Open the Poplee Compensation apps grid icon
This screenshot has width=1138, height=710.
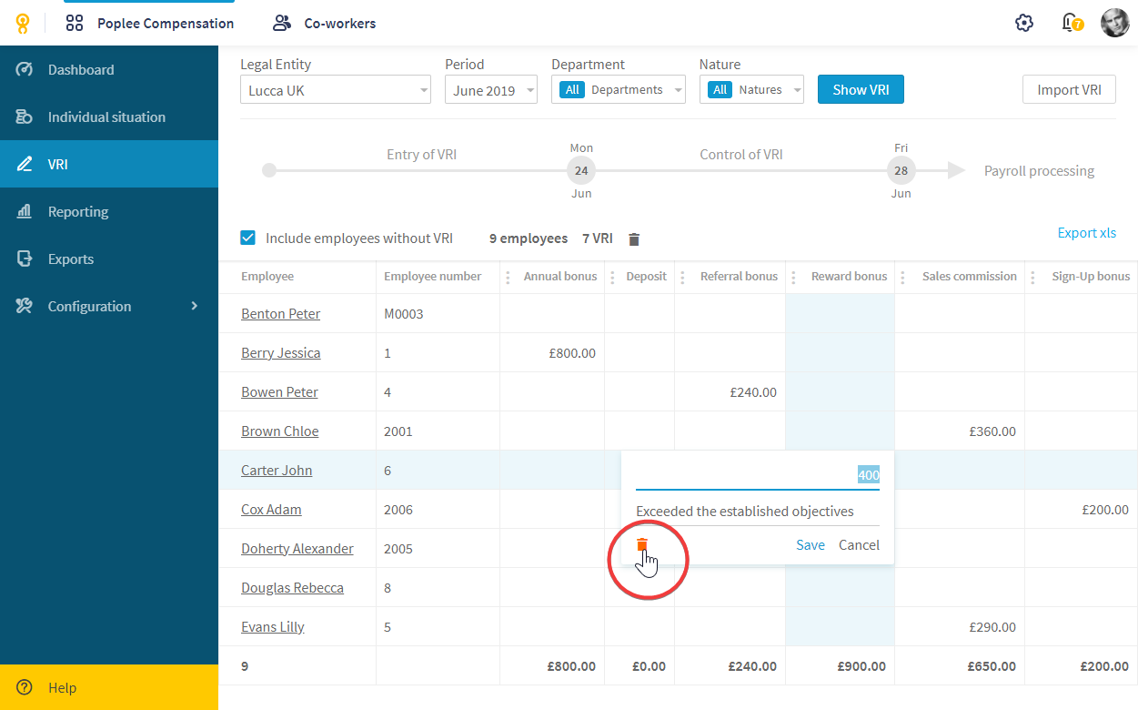pos(75,24)
